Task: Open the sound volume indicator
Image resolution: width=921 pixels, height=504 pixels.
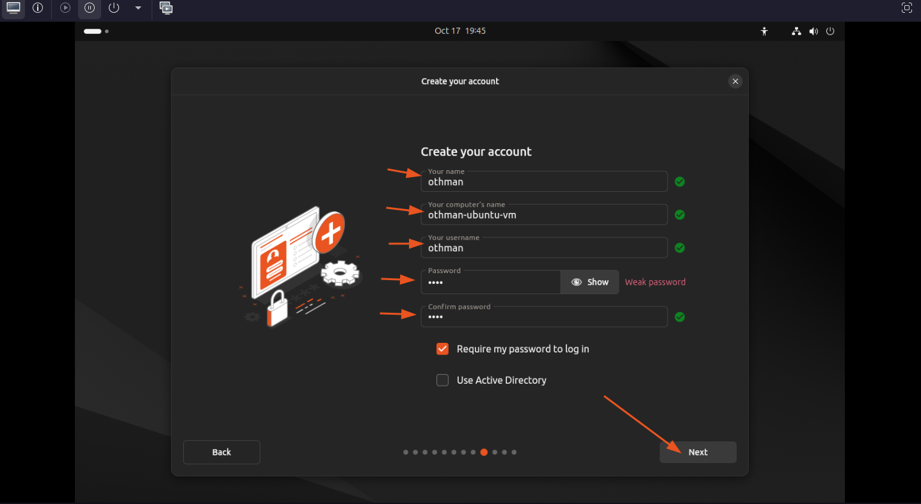Action: coord(813,31)
